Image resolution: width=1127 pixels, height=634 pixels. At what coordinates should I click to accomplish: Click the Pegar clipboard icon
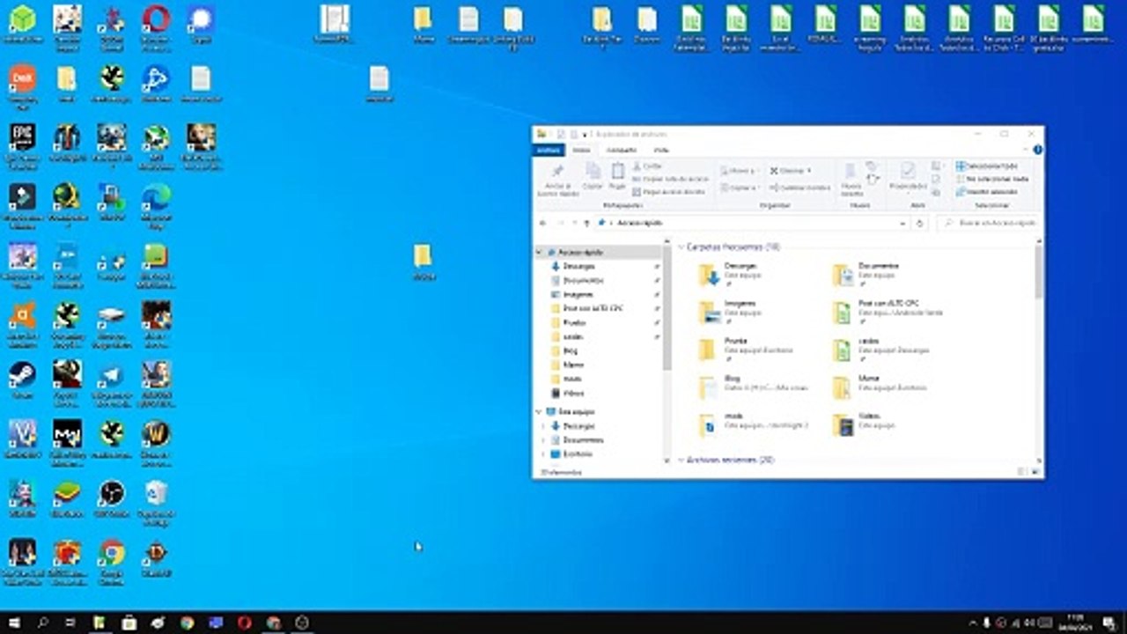pos(617,171)
